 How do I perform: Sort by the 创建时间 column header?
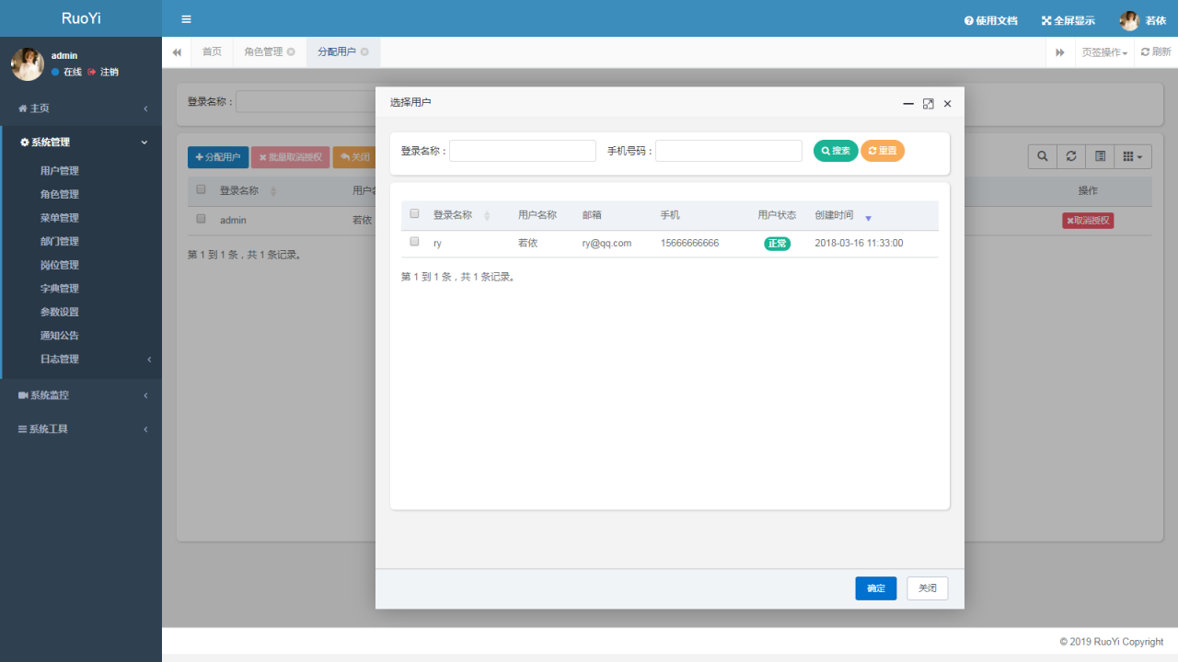click(x=834, y=215)
